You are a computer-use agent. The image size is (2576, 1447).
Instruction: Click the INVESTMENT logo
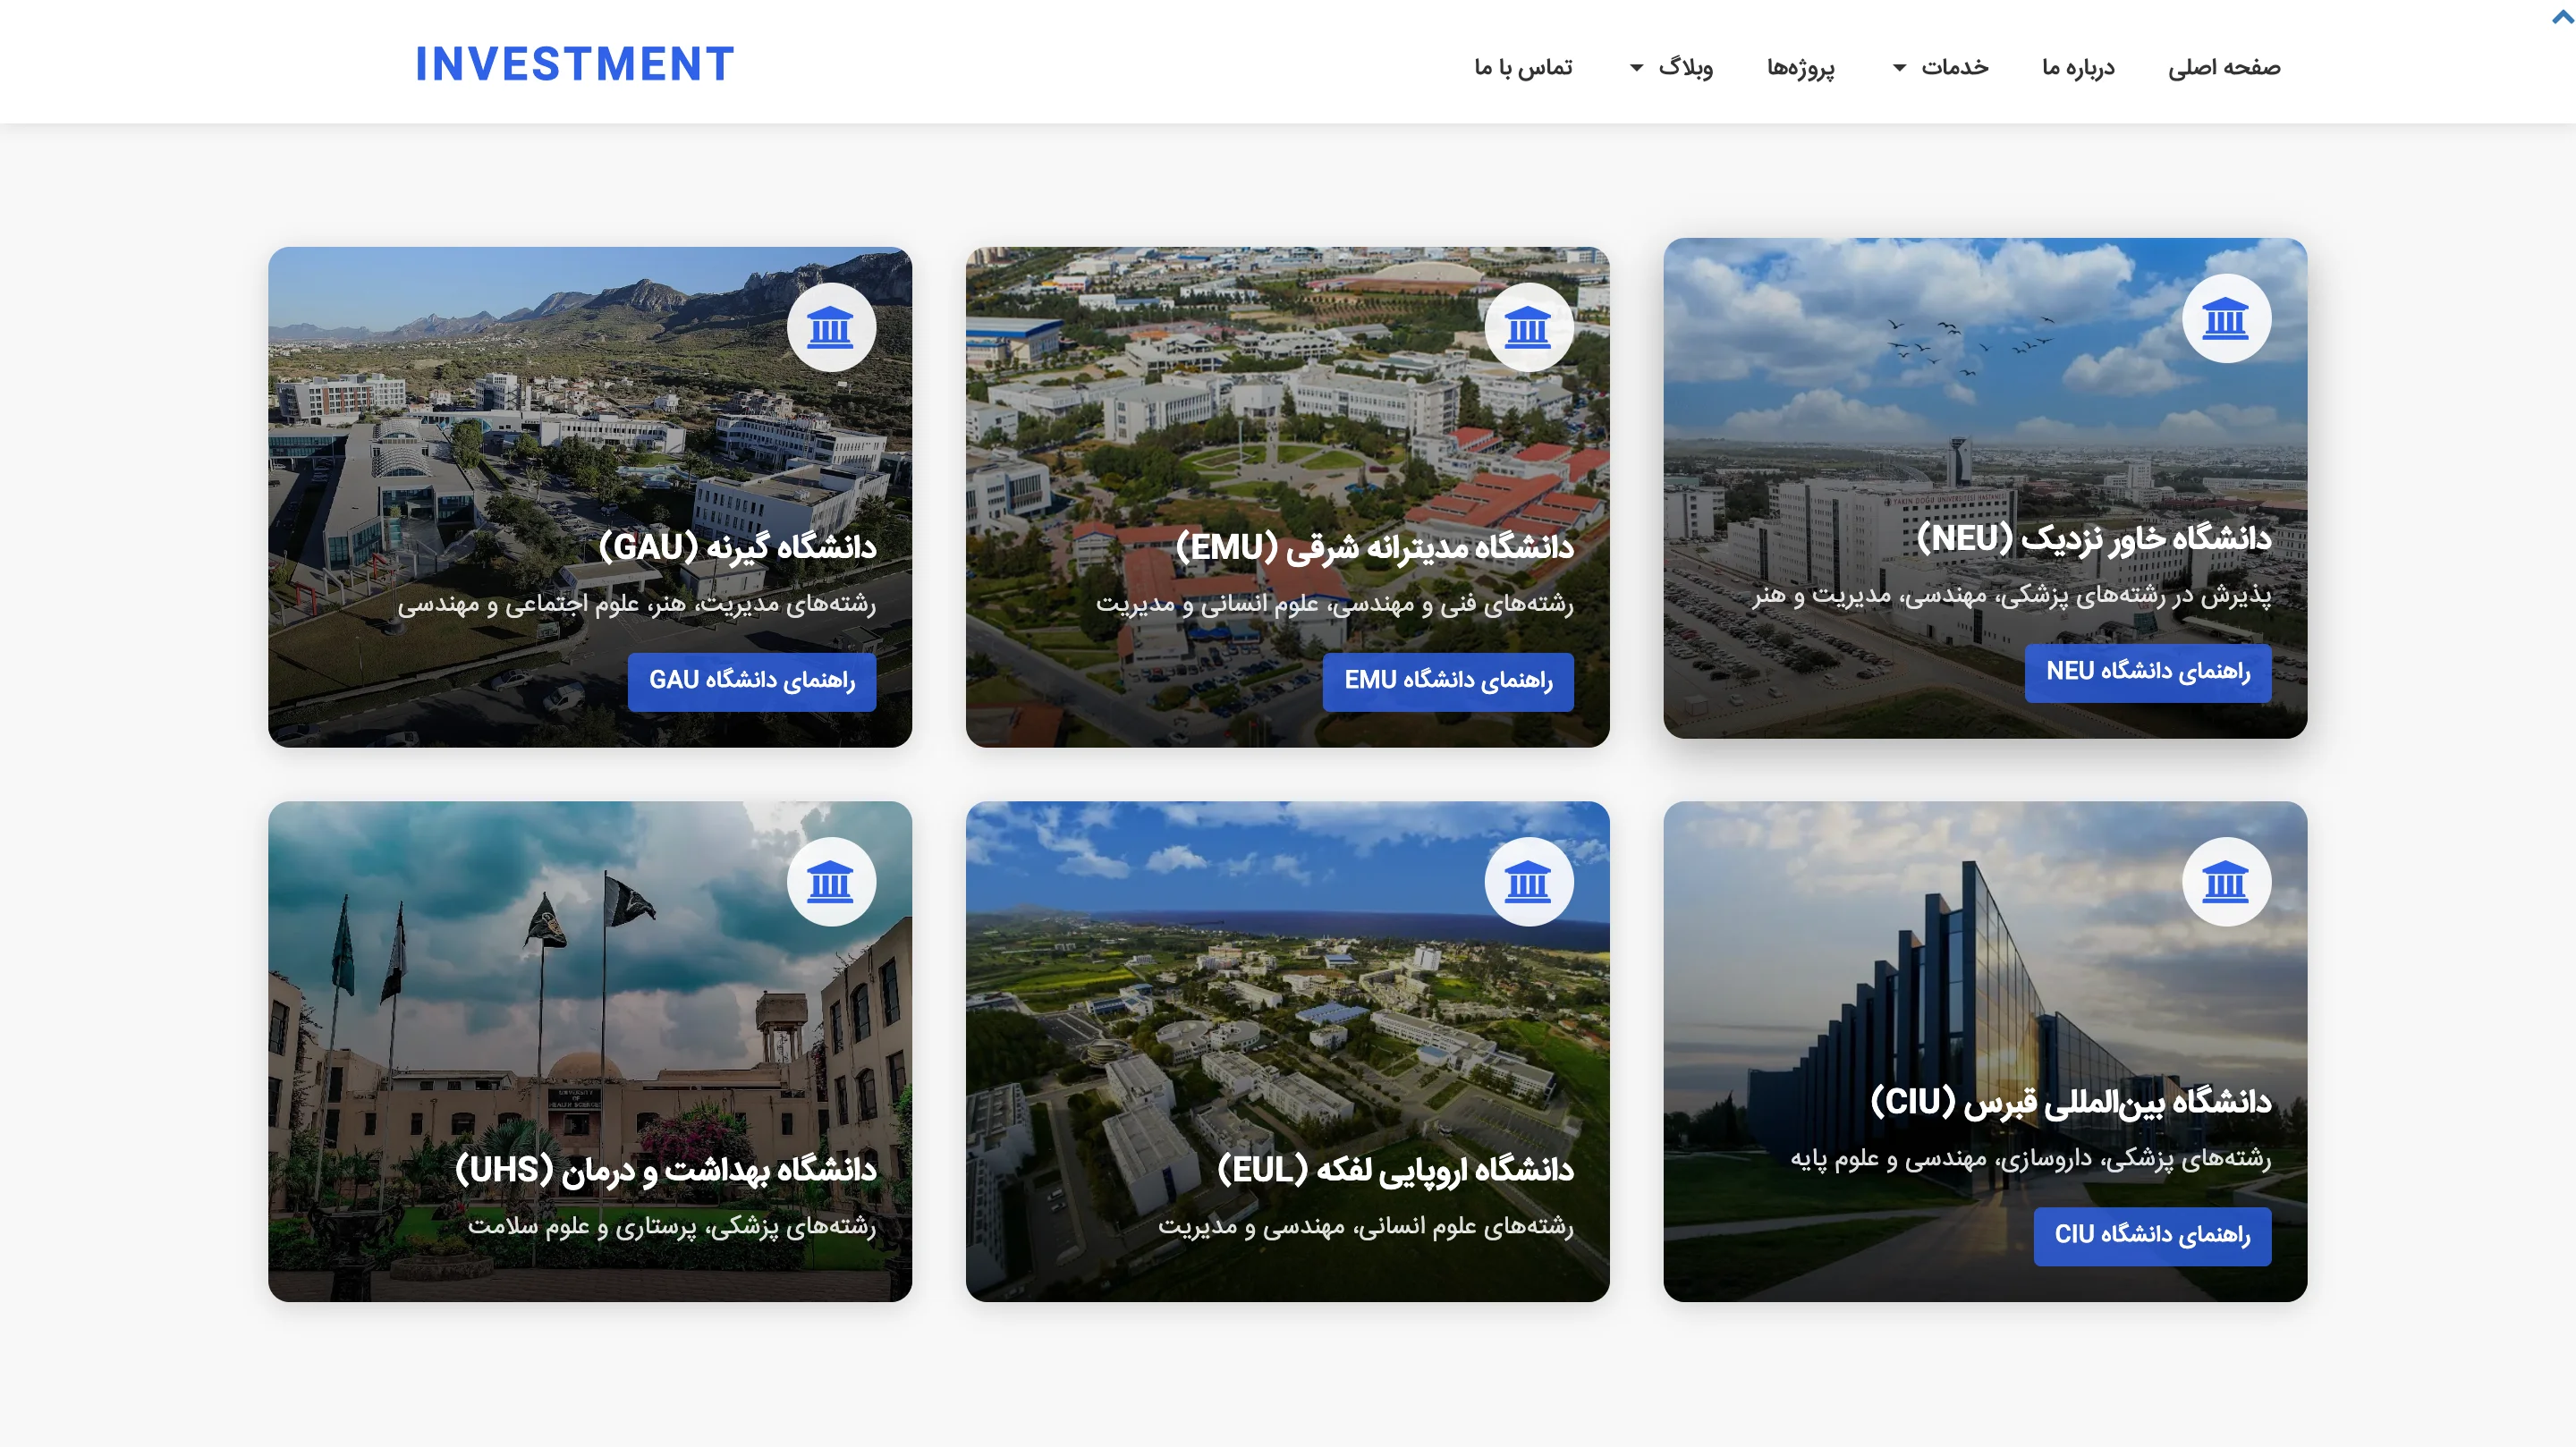(x=575, y=64)
